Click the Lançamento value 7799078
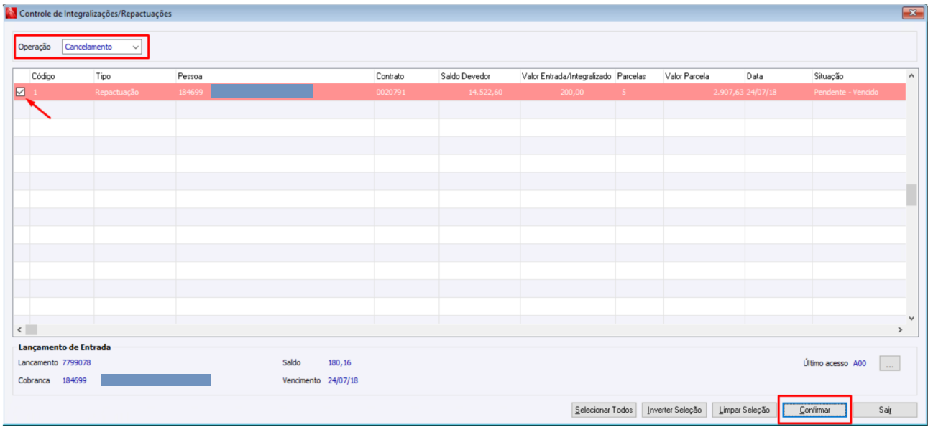The height and width of the screenshot is (427, 928). tap(76, 362)
